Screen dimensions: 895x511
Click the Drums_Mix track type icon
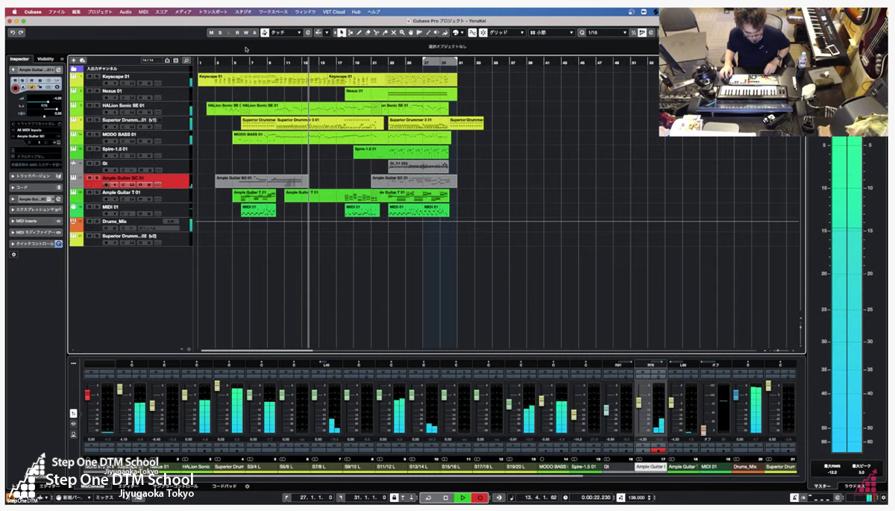[x=73, y=221]
